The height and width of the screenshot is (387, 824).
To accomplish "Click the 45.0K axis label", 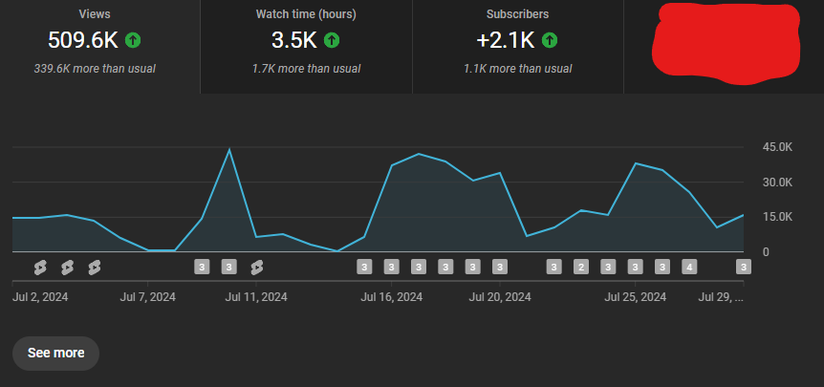I will click(777, 147).
